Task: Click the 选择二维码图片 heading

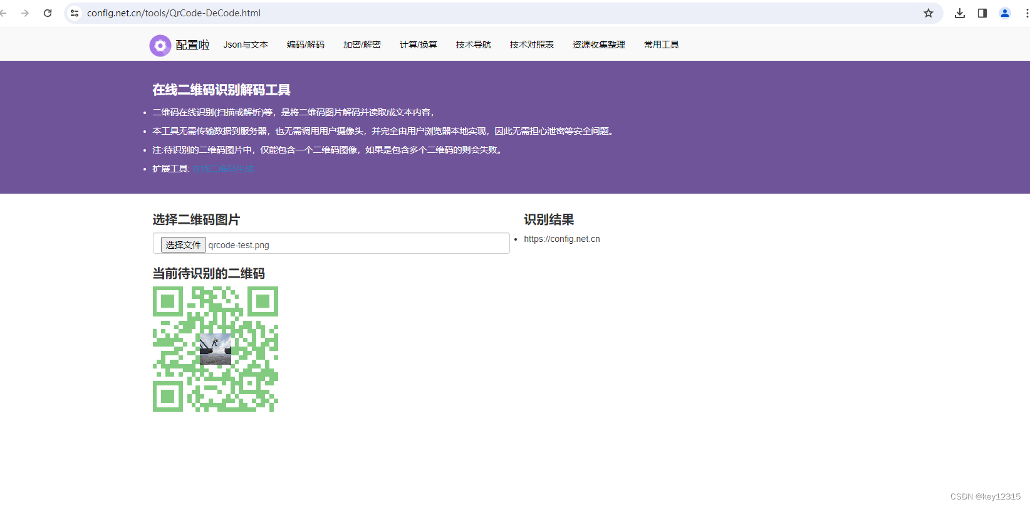Action: coord(196,219)
